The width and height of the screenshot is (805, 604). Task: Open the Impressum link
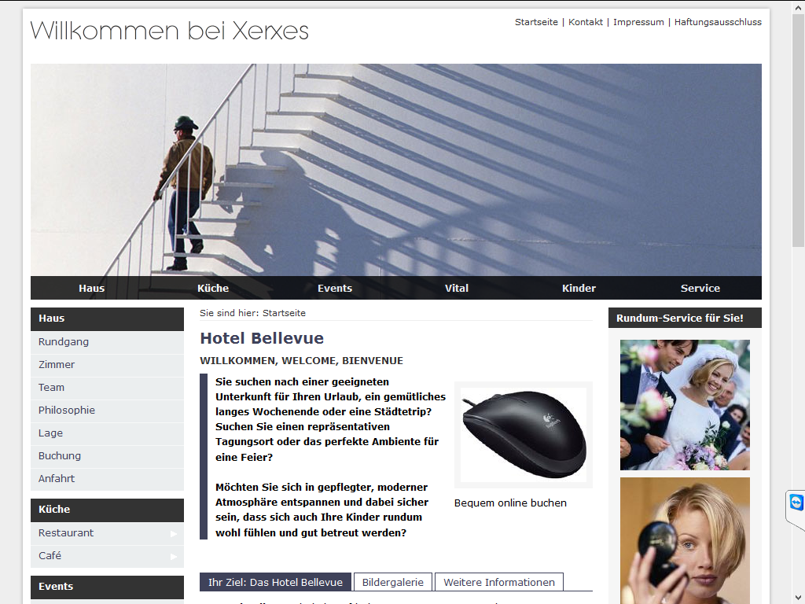click(x=638, y=22)
